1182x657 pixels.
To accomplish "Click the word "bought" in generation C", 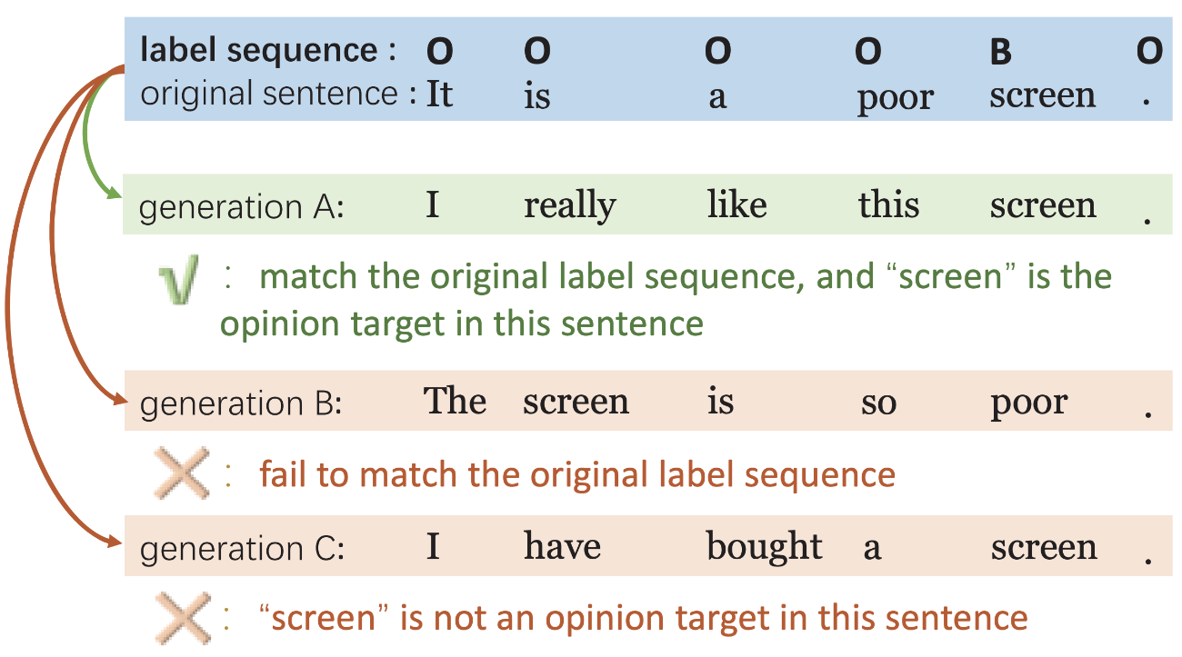I will (x=764, y=546).
